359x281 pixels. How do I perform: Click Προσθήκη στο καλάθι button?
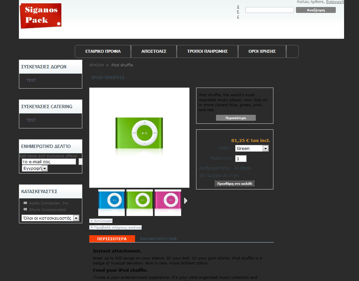tap(235, 184)
